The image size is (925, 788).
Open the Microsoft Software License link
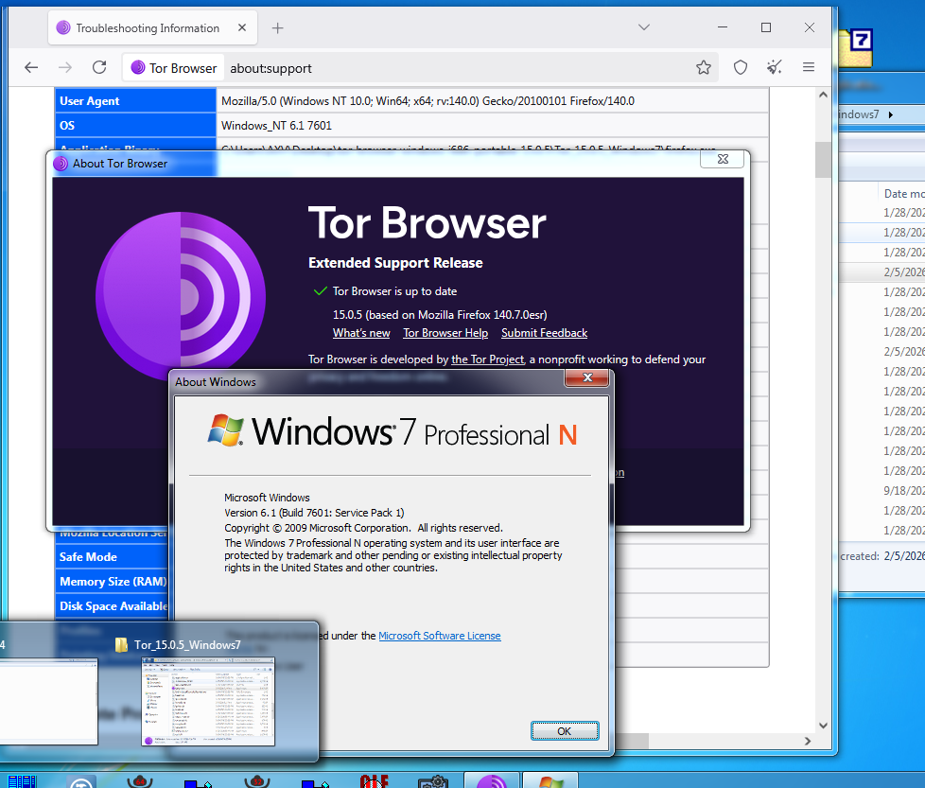[x=440, y=636]
